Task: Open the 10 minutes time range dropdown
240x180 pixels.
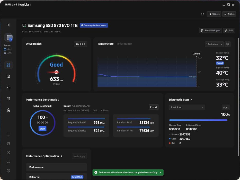Action: click(x=214, y=44)
